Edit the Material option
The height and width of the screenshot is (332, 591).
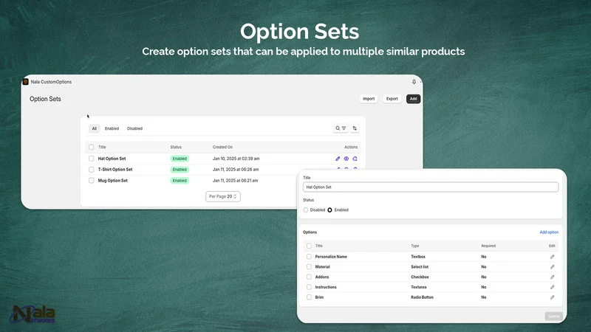[552, 267]
